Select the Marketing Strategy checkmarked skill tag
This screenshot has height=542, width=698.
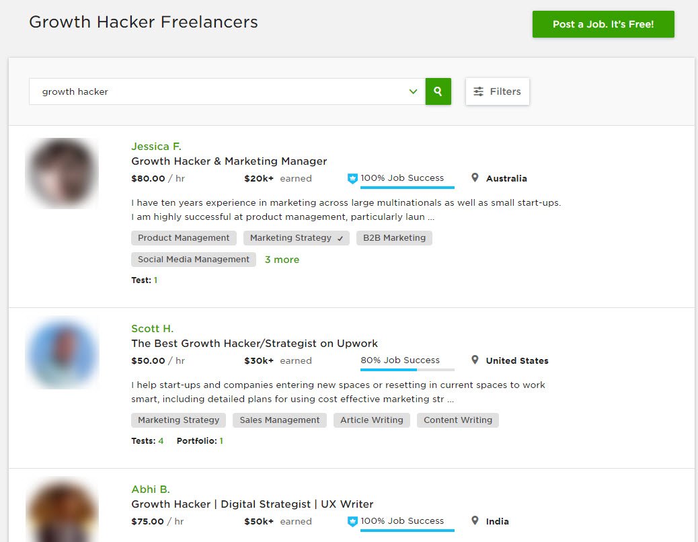pos(297,238)
